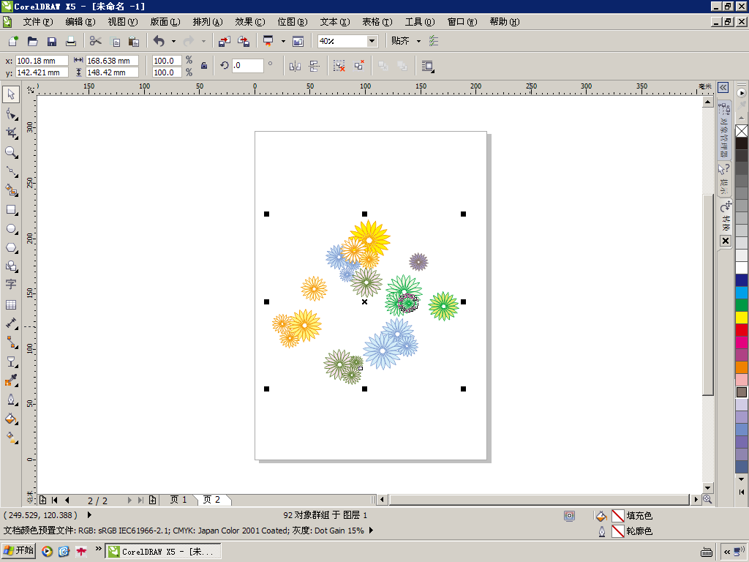Select the no-color X swatch

pyautogui.click(x=742, y=131)
